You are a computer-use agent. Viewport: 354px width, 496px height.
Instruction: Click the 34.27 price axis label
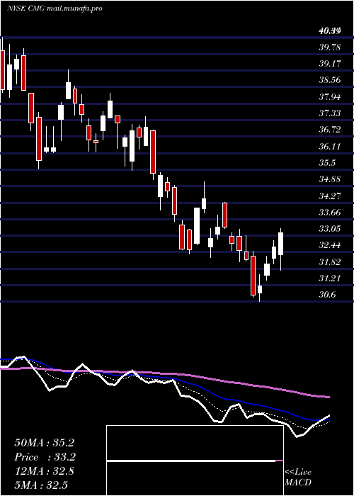click(329, 196)
